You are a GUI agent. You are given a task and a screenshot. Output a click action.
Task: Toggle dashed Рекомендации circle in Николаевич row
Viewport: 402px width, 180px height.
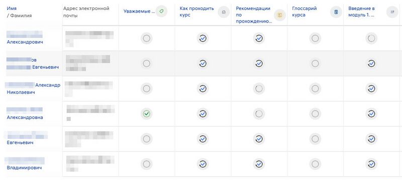259,88
